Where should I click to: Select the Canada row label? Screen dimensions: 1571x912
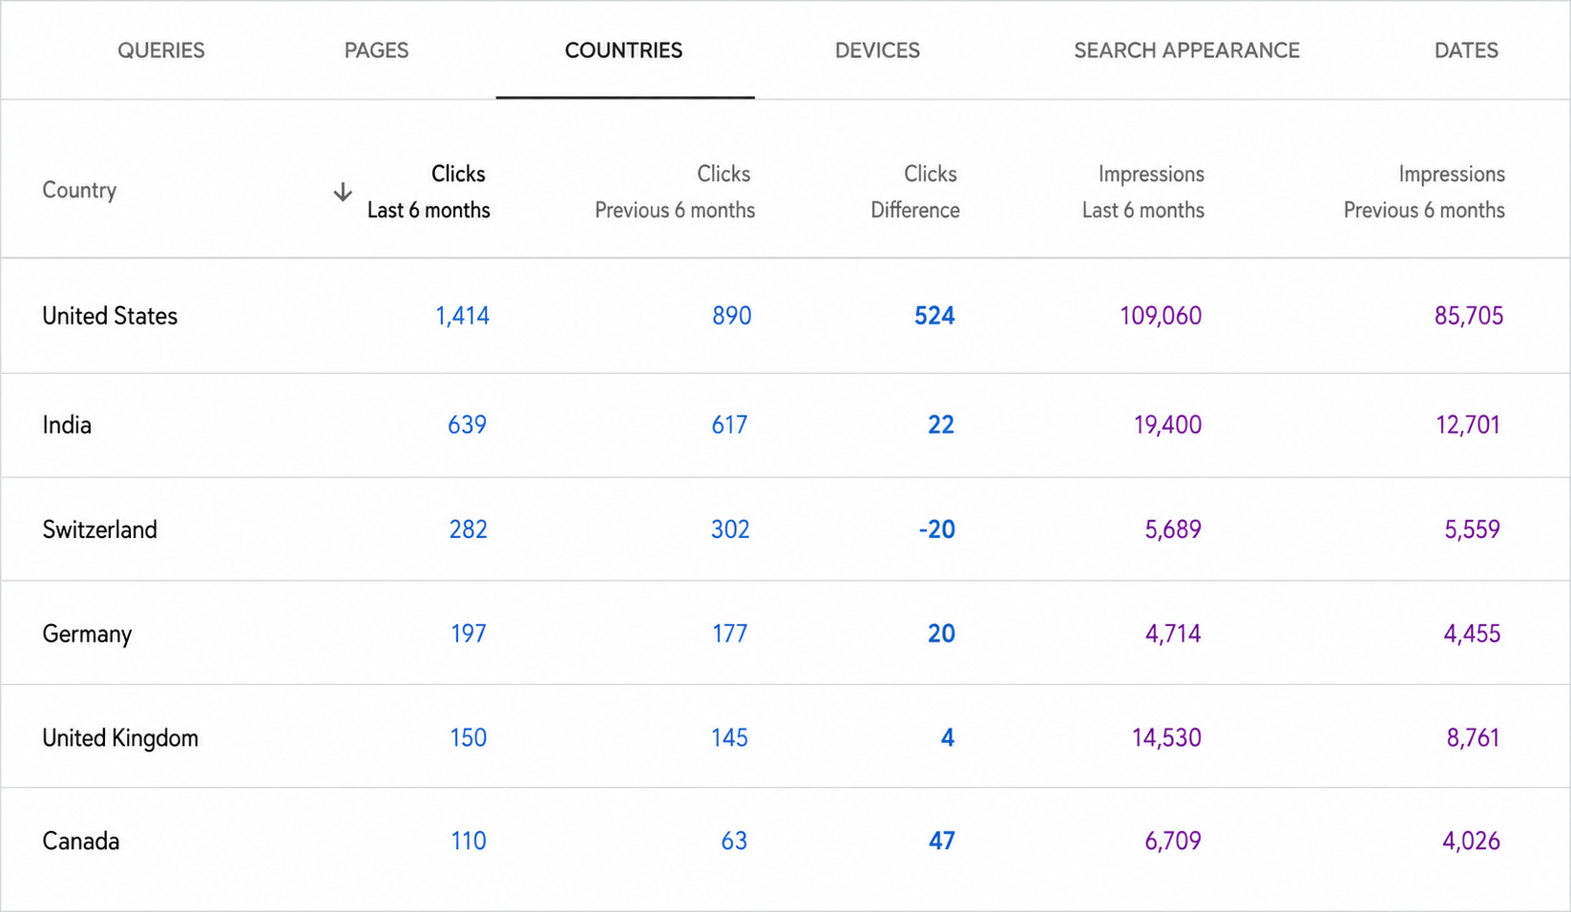click(x=81, y=840)
